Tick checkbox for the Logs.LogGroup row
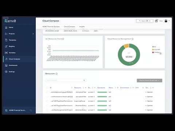Screen dimensions: 175x131 point(47,101)
